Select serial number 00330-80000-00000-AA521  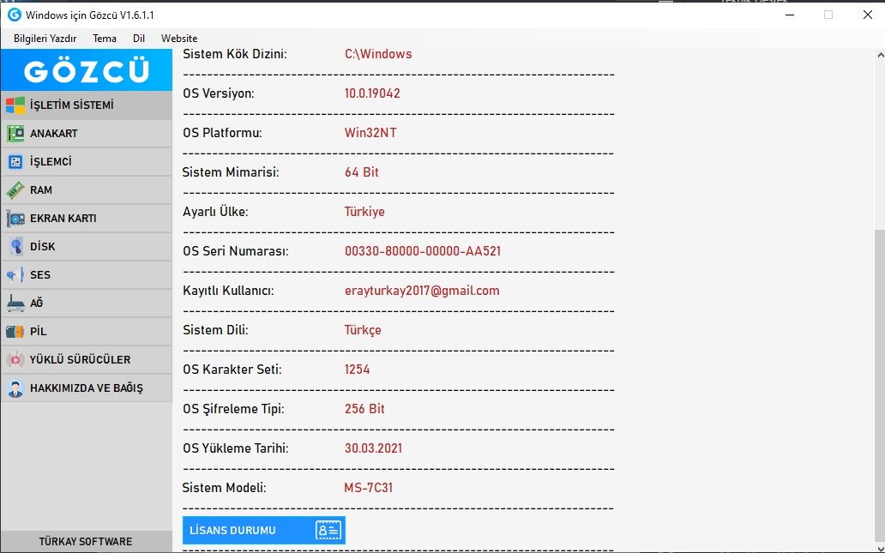click(423, 251)
